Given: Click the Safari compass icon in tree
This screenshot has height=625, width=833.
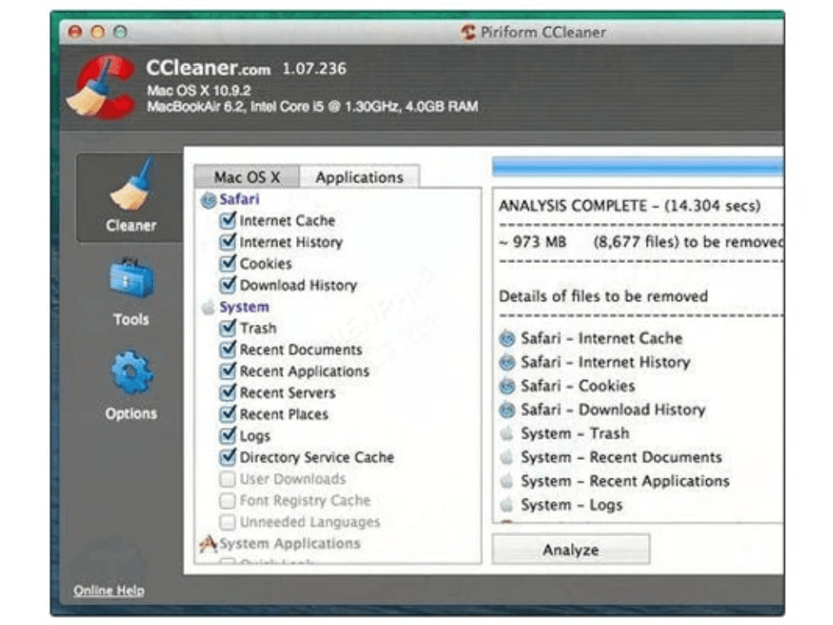Looking at the screenshot, I should pyautogui.click(x=208, y=199).
